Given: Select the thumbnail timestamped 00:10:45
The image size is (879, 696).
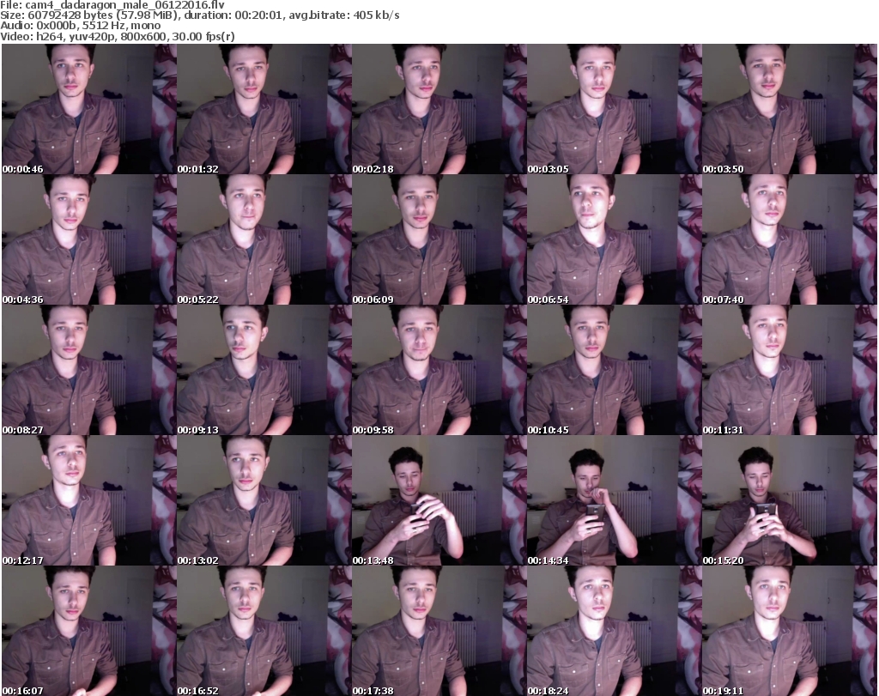Looking at the screenshot, I should (614, 370).
